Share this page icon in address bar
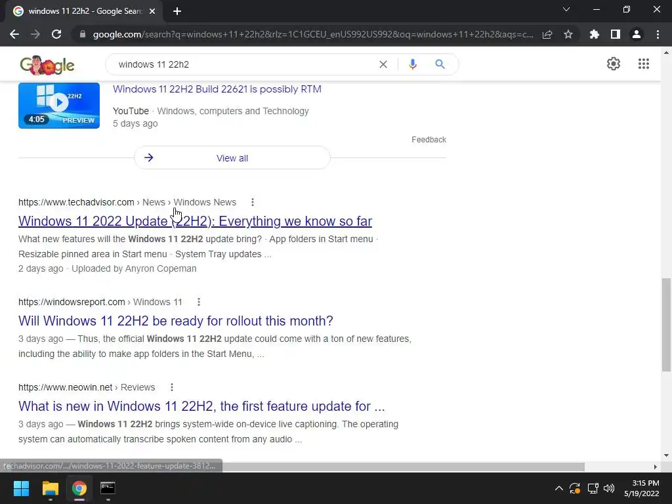The width and height of the screenshot is (672, 504). pos(547,34)
